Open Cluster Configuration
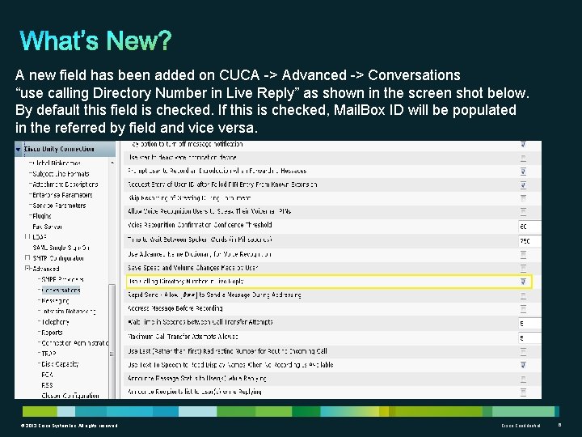This screenshot has width=582, height=437. pos(70,396)
